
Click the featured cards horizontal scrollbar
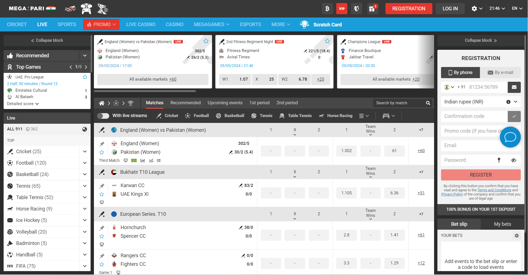(145, 91)
